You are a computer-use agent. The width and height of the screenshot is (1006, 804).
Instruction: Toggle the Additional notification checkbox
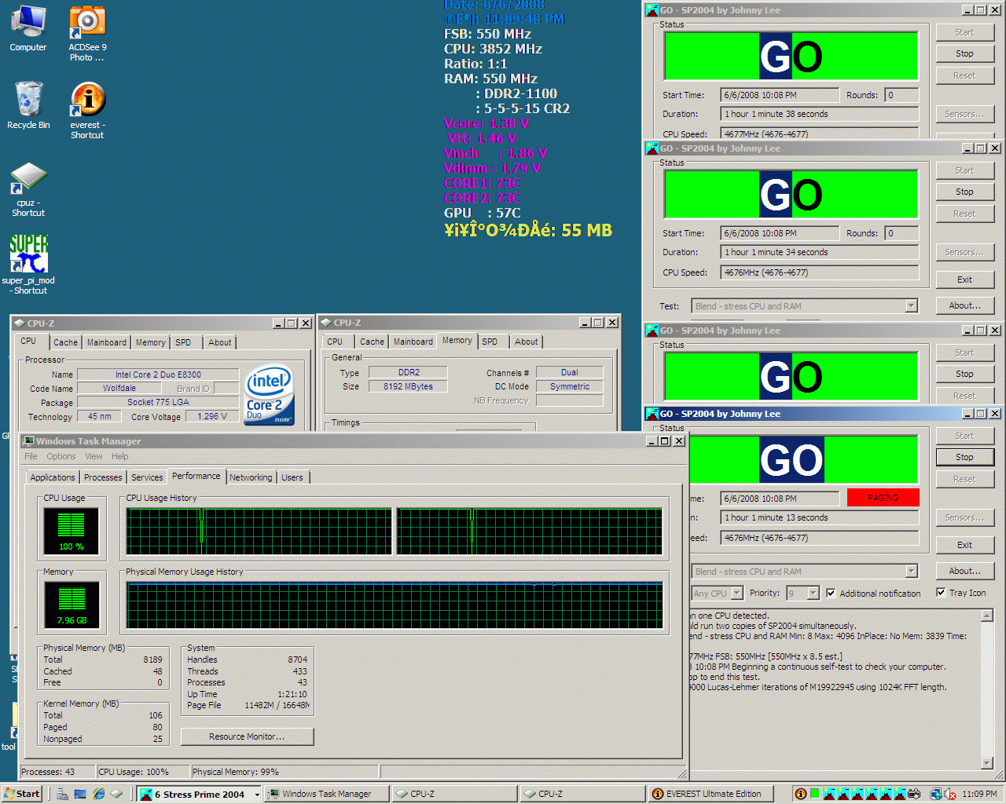click(831, 593)
